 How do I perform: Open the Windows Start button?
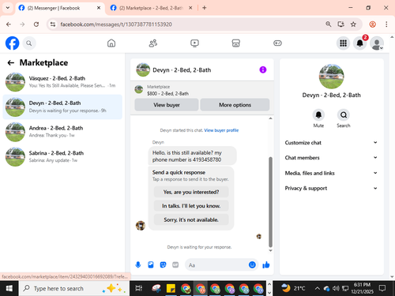click(9, 289)
